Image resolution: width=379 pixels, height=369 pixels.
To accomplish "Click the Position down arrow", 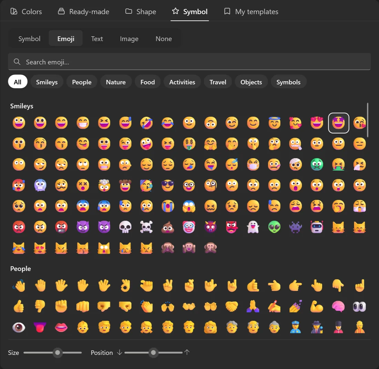I will coord(120,352).
